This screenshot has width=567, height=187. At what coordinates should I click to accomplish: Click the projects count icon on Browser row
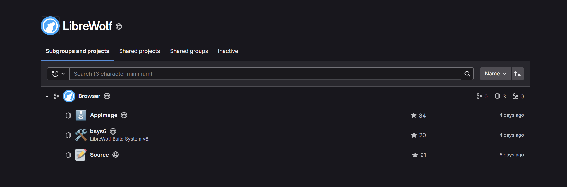497,96
